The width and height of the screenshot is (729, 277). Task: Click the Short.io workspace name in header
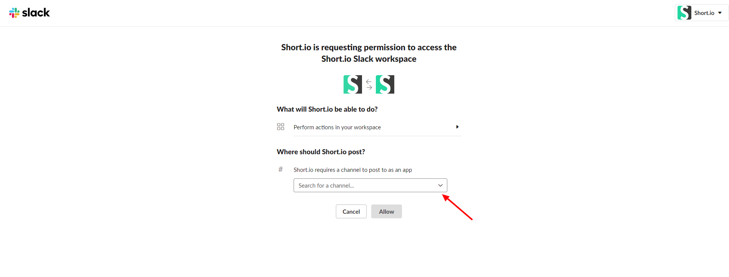pos(704,13)
